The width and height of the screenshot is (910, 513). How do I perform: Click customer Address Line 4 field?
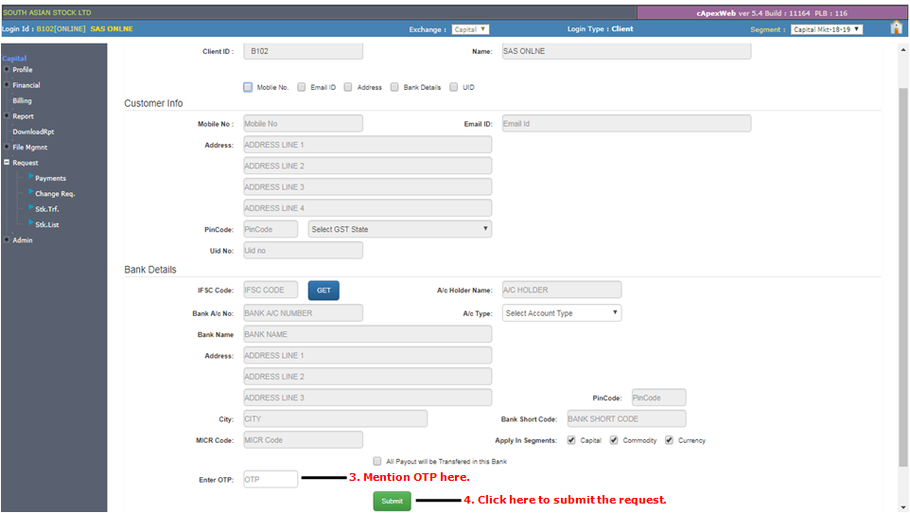coord(367,208)
